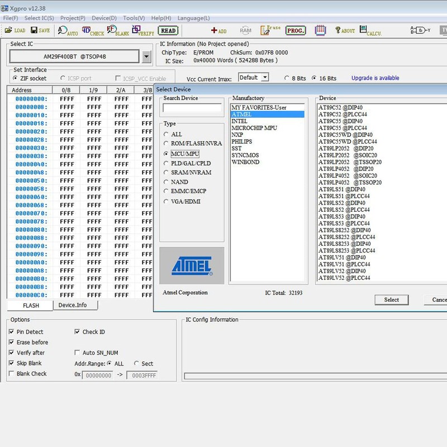The image size is (447, 447).
Task: Click the Xgpro app icon in title bar
Action: 4,8
